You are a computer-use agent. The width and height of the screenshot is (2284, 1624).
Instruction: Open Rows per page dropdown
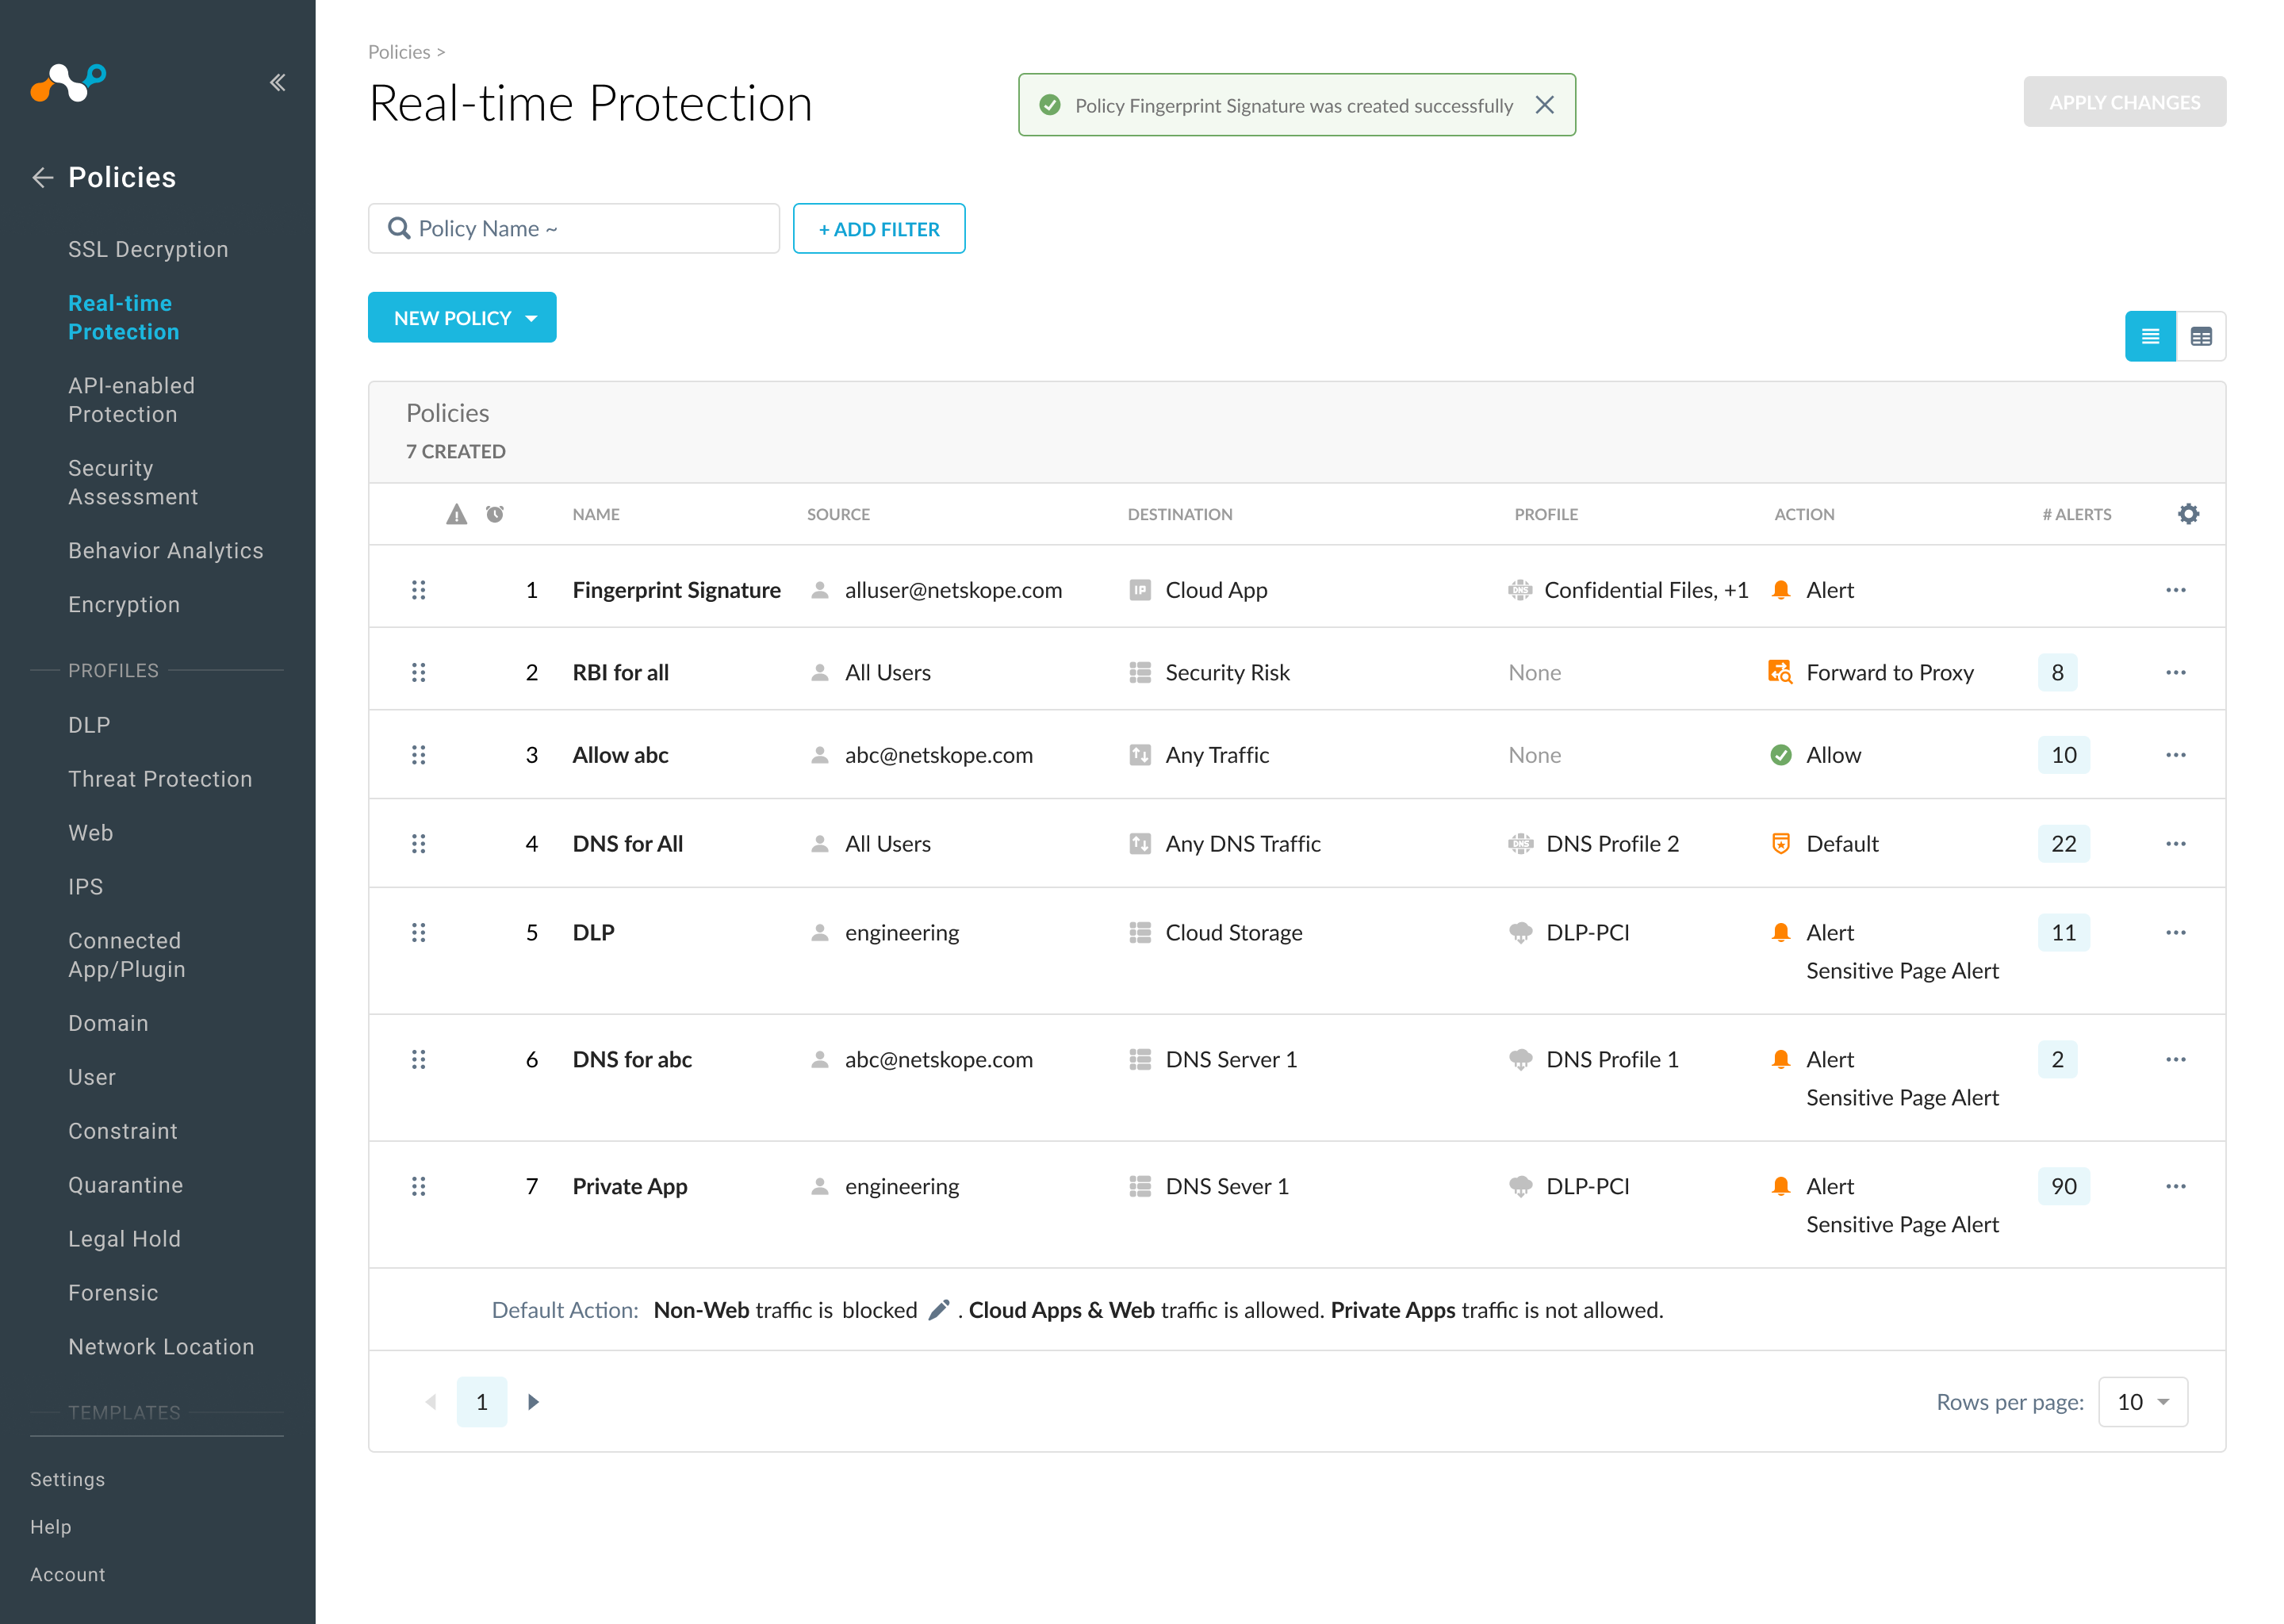2142,1402
